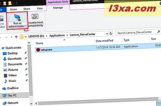Screen dimensions: 161x106
Task: Open the View ribbon tab
Action: click(x=40, y=8)
